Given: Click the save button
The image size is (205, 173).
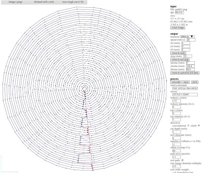Looking at the screenshot, I should click(x=186, y=82).
